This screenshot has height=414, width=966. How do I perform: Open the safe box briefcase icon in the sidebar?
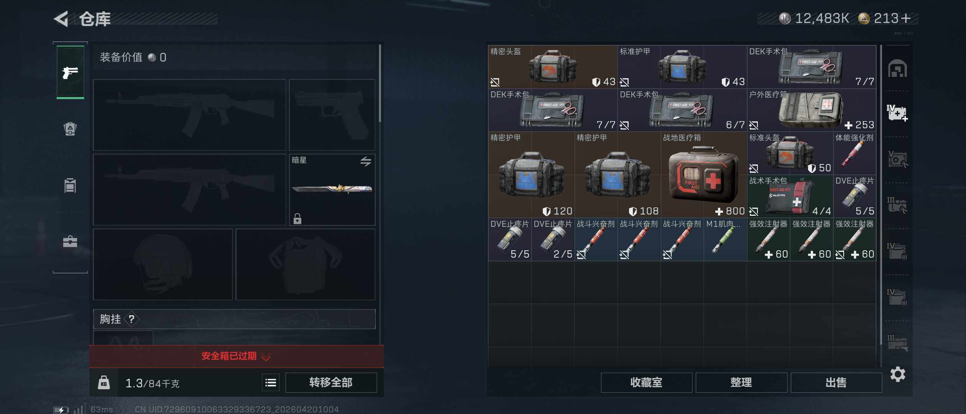tap(70, 242)
